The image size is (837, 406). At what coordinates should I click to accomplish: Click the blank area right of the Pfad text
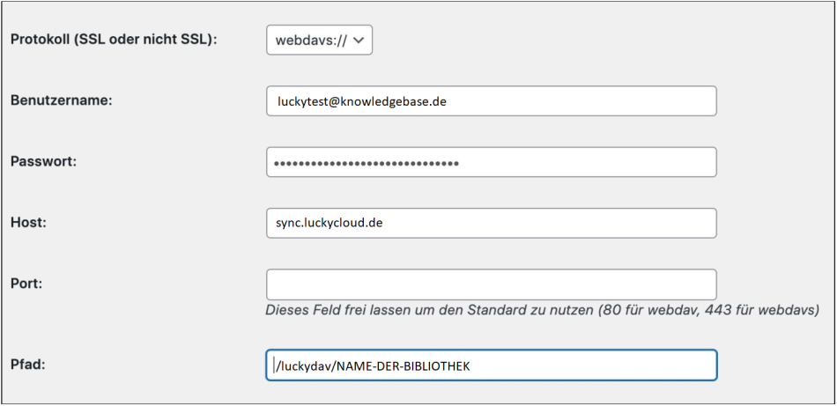(x=593, y=365)
